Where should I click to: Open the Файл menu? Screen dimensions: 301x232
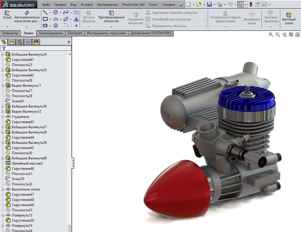point(46,4)
